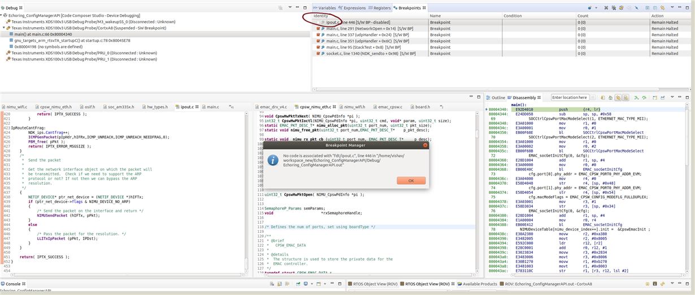Close the cpsw_nimu_eth.c editor tab
Screen dimensions: 695x295
click(x=335, y=106)
